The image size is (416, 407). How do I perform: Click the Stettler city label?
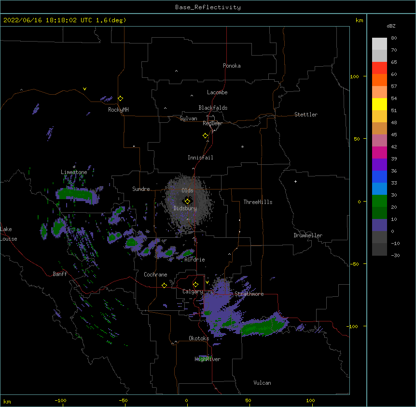[x=306, y=115]
